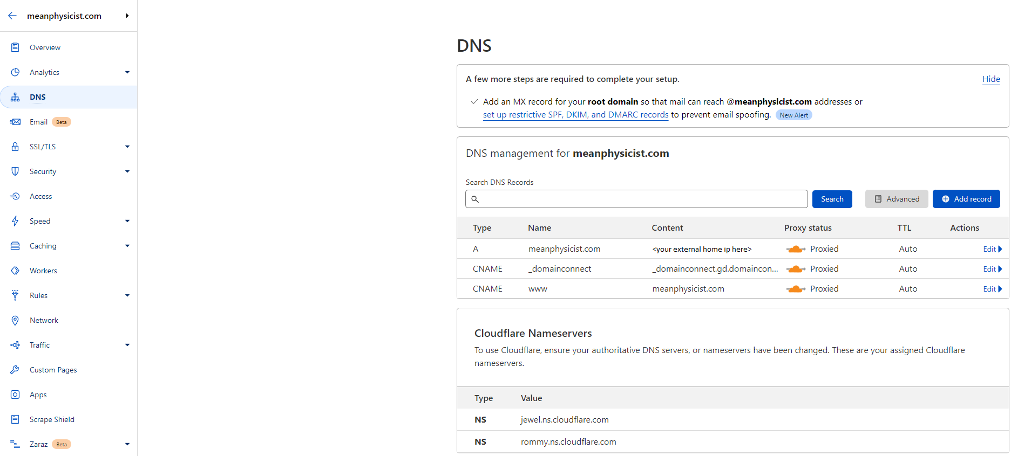Toggle the proxy cloud for the A record
Screen dimensions: 1011x456
tap(796, 249)
